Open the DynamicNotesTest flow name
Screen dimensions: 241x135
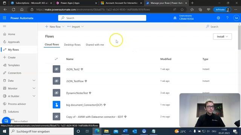(x=77, y=93)
